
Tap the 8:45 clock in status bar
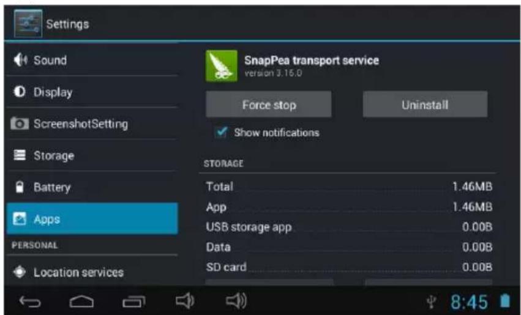tap(469, 302)
